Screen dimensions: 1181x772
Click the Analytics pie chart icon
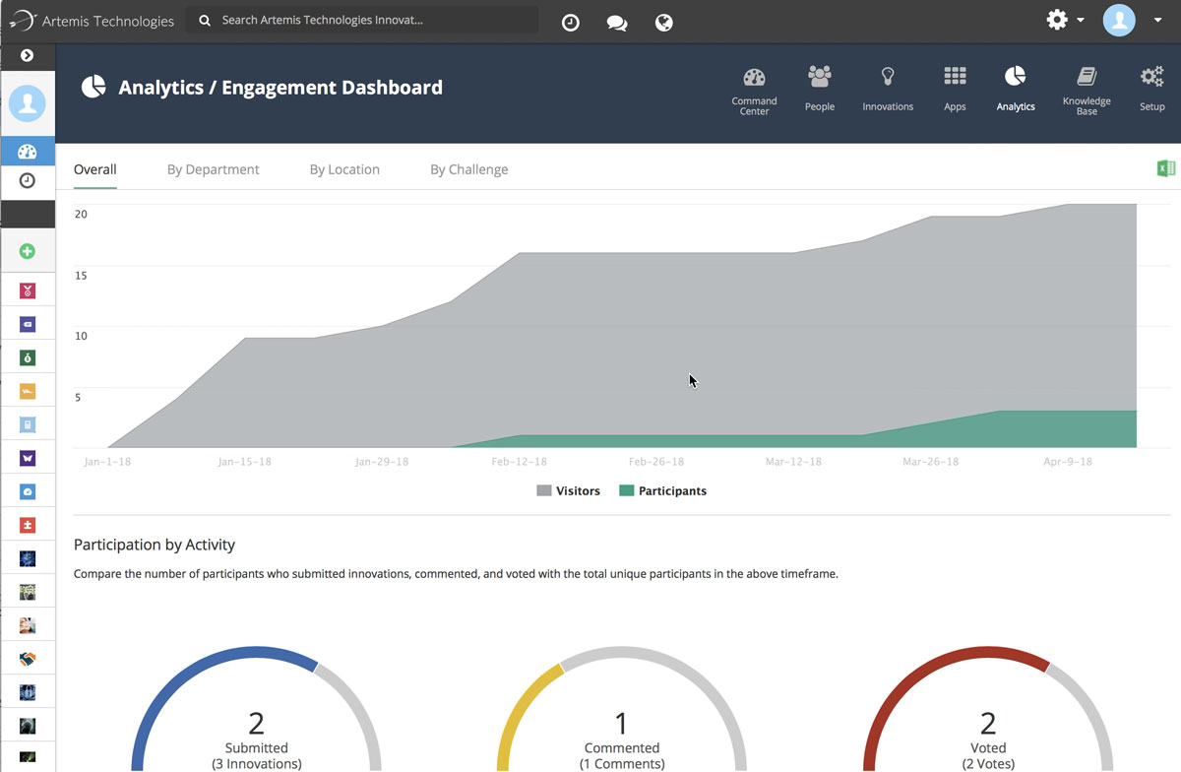click(1015, 84)
